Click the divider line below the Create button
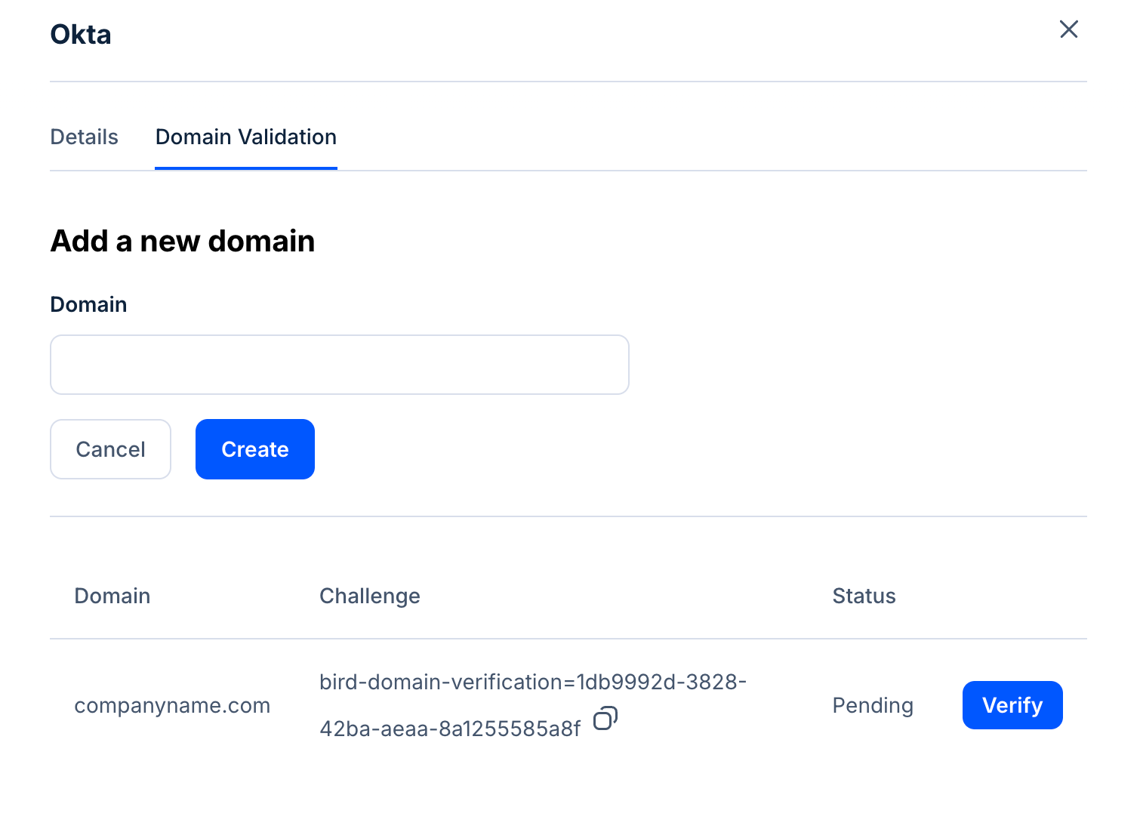Viewport: 1140px width, 832px height. [568, 516]
